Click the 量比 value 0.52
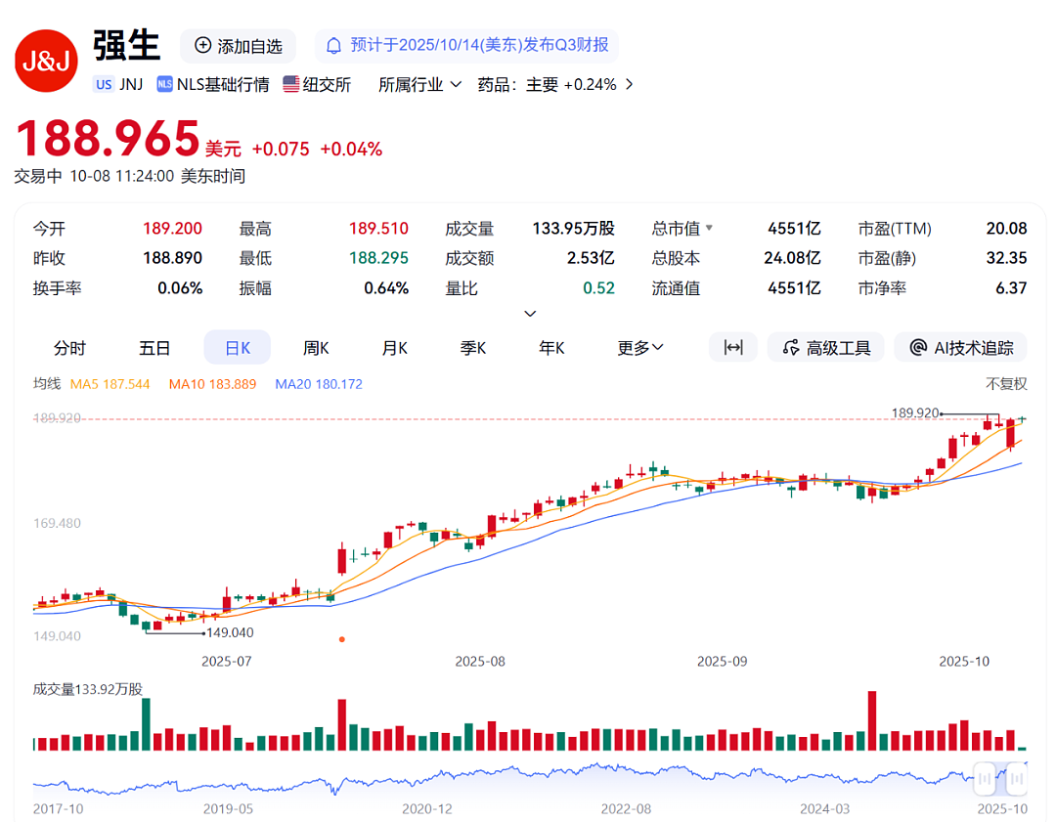Viewport: 1056px width, 822px height. coord(598,288)
